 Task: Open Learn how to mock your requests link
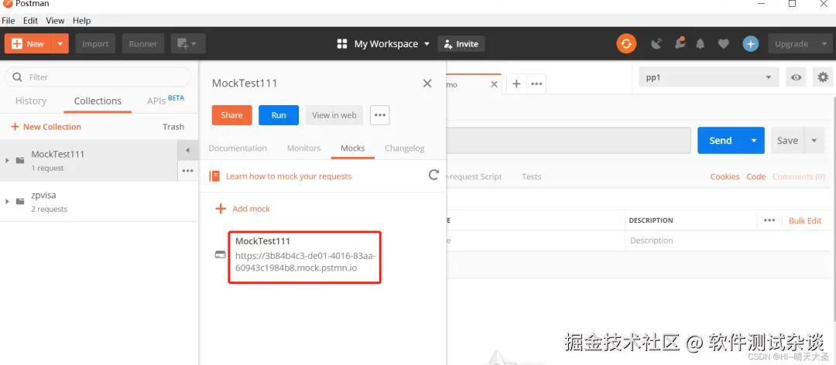click(289, 176)
